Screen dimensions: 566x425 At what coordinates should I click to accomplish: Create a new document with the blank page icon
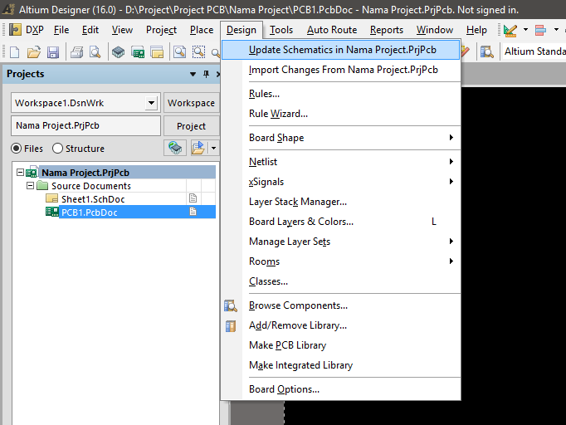[14, 52]
